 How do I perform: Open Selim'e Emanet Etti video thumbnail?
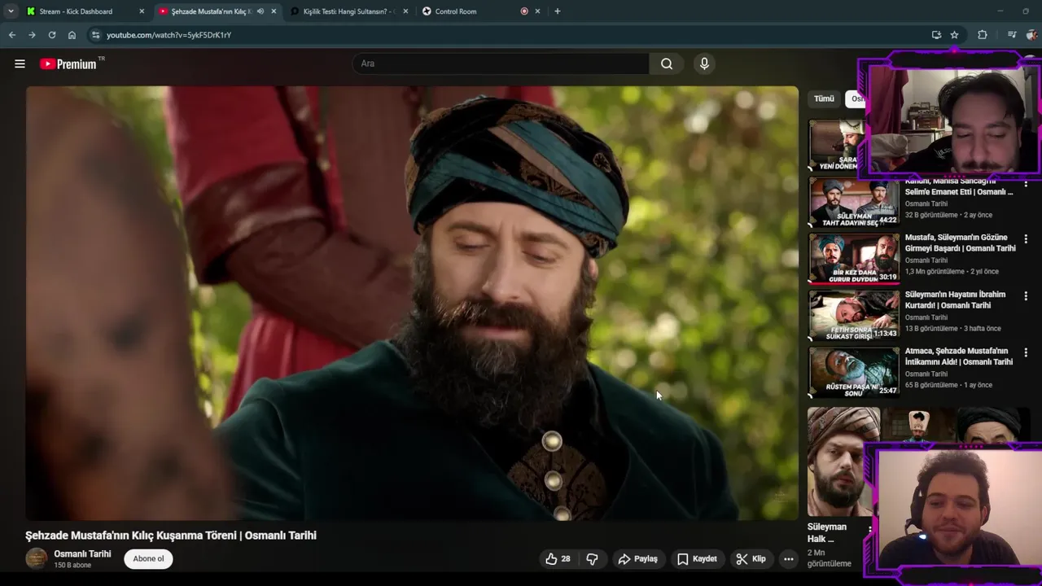[x=853, y=202]
